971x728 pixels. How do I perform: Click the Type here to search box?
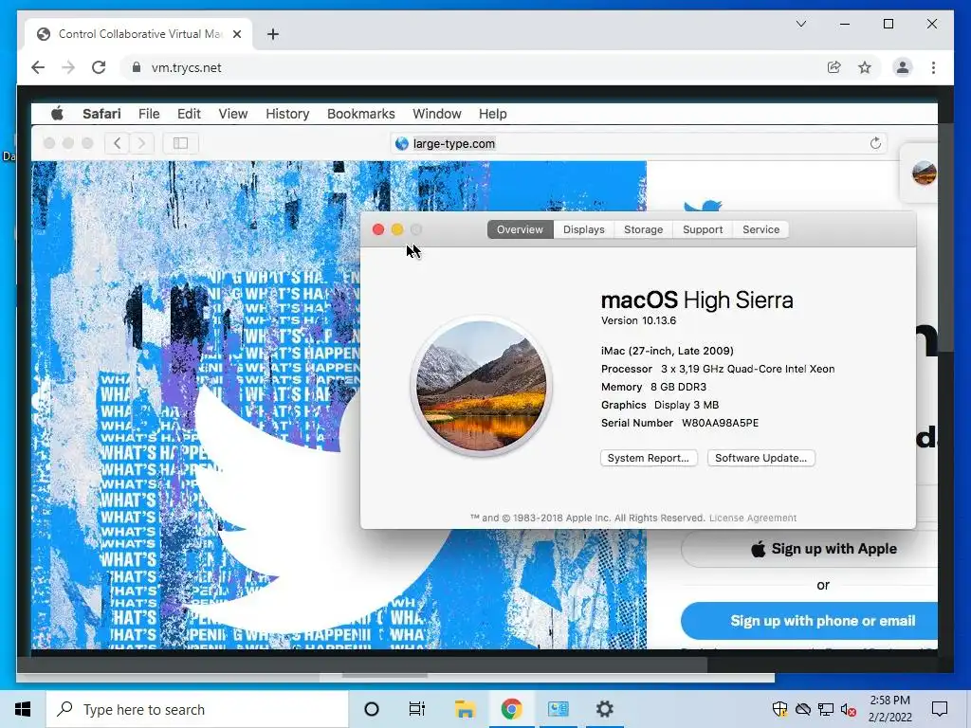coord(197,709)
